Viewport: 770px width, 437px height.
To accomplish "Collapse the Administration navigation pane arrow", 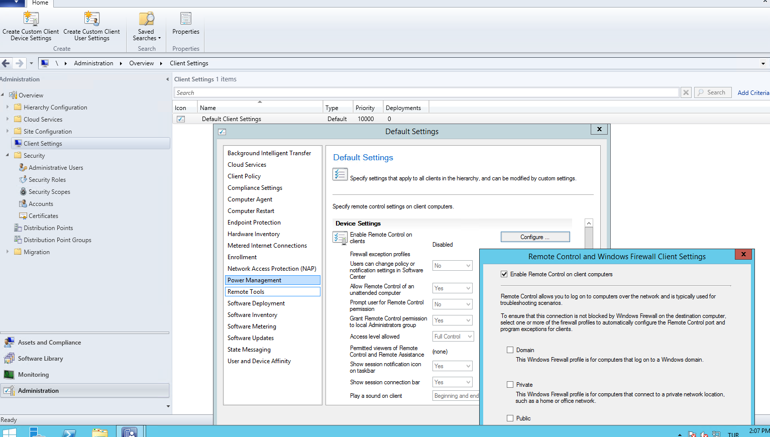I will coord(167,79).
